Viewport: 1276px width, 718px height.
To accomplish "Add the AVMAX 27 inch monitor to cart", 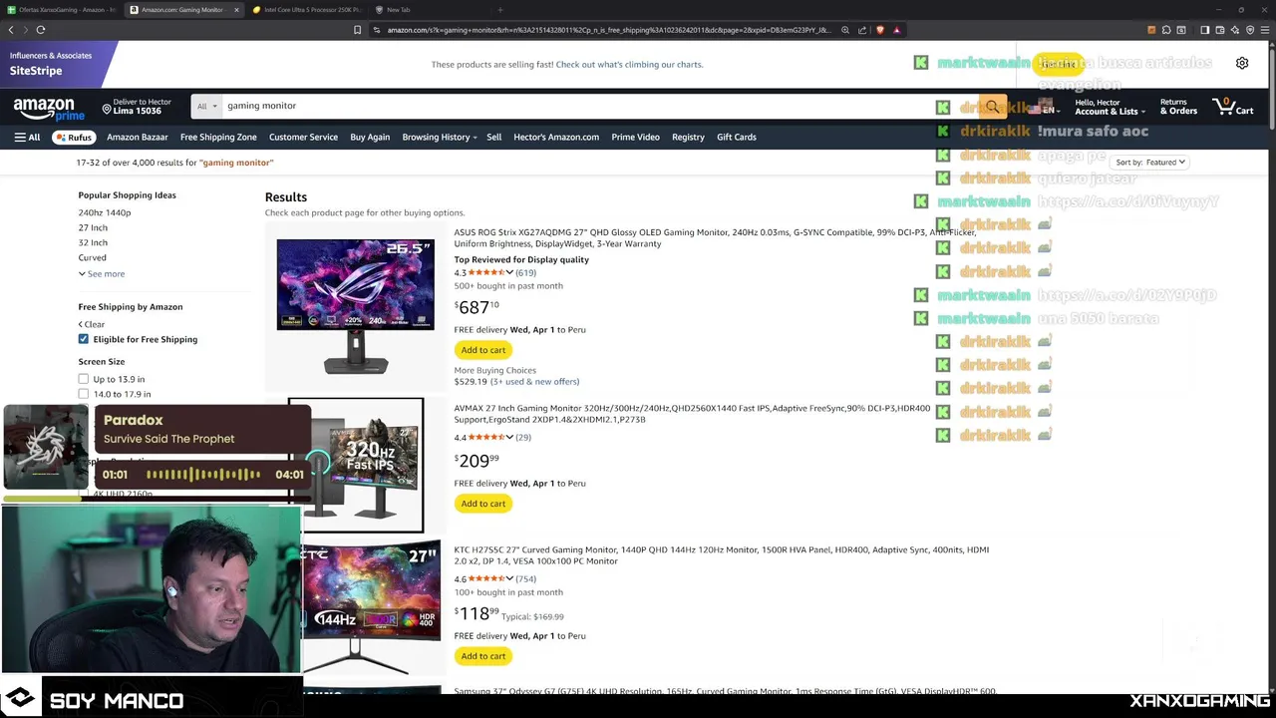I will pyautogui.click(x=483, y=504).
